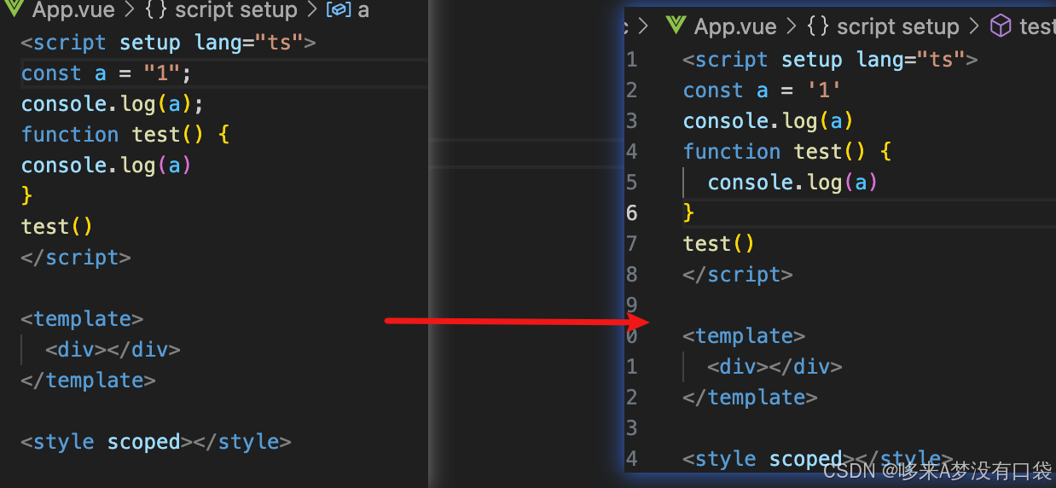The image size is (1056, 488).
Task: Click line number 7 in right pane gutter
Action: click(x=631, y=244)
